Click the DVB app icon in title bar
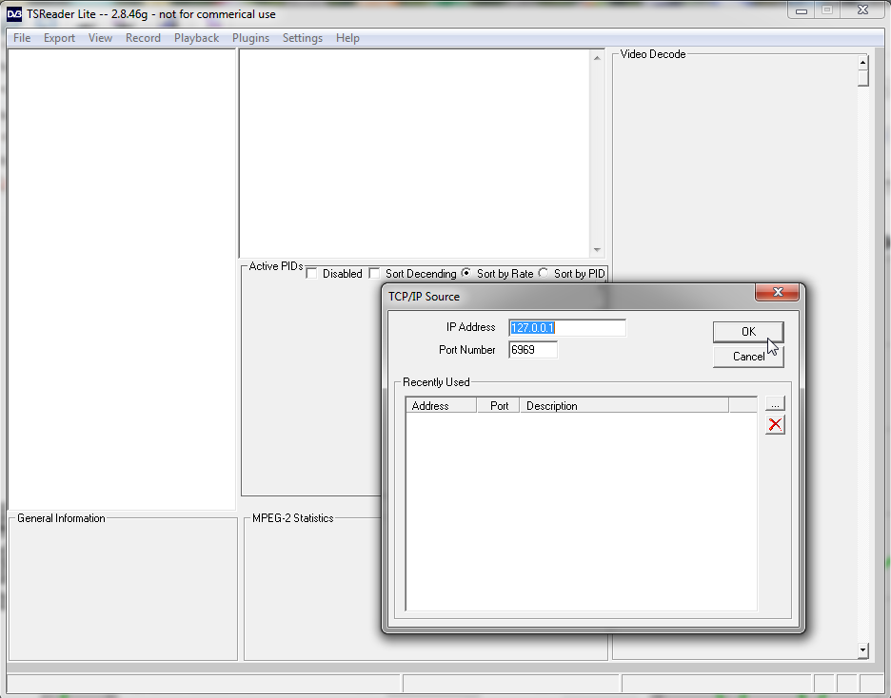 (x=14, y=13)
